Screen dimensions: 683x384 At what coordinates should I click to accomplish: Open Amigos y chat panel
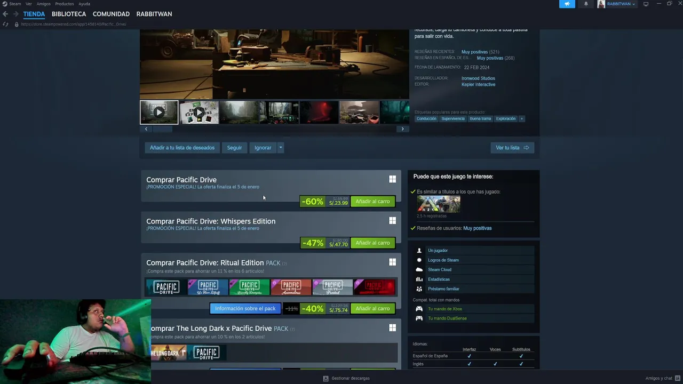tap(662, 378)
